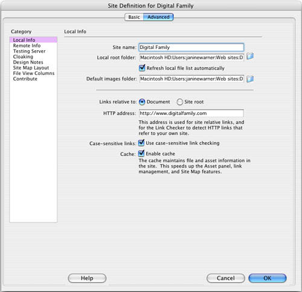Disable case-sensitive link checking checkbox
302x292 pixels.
tap(141, 143)
